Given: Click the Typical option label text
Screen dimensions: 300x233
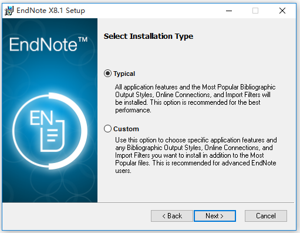Looking at the screenshot, I should click(x=124, y=74).
